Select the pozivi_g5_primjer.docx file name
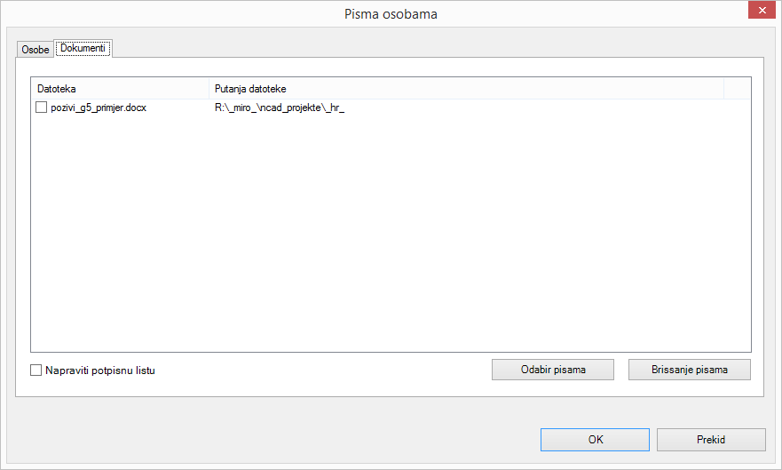 [x=99, y=108]
